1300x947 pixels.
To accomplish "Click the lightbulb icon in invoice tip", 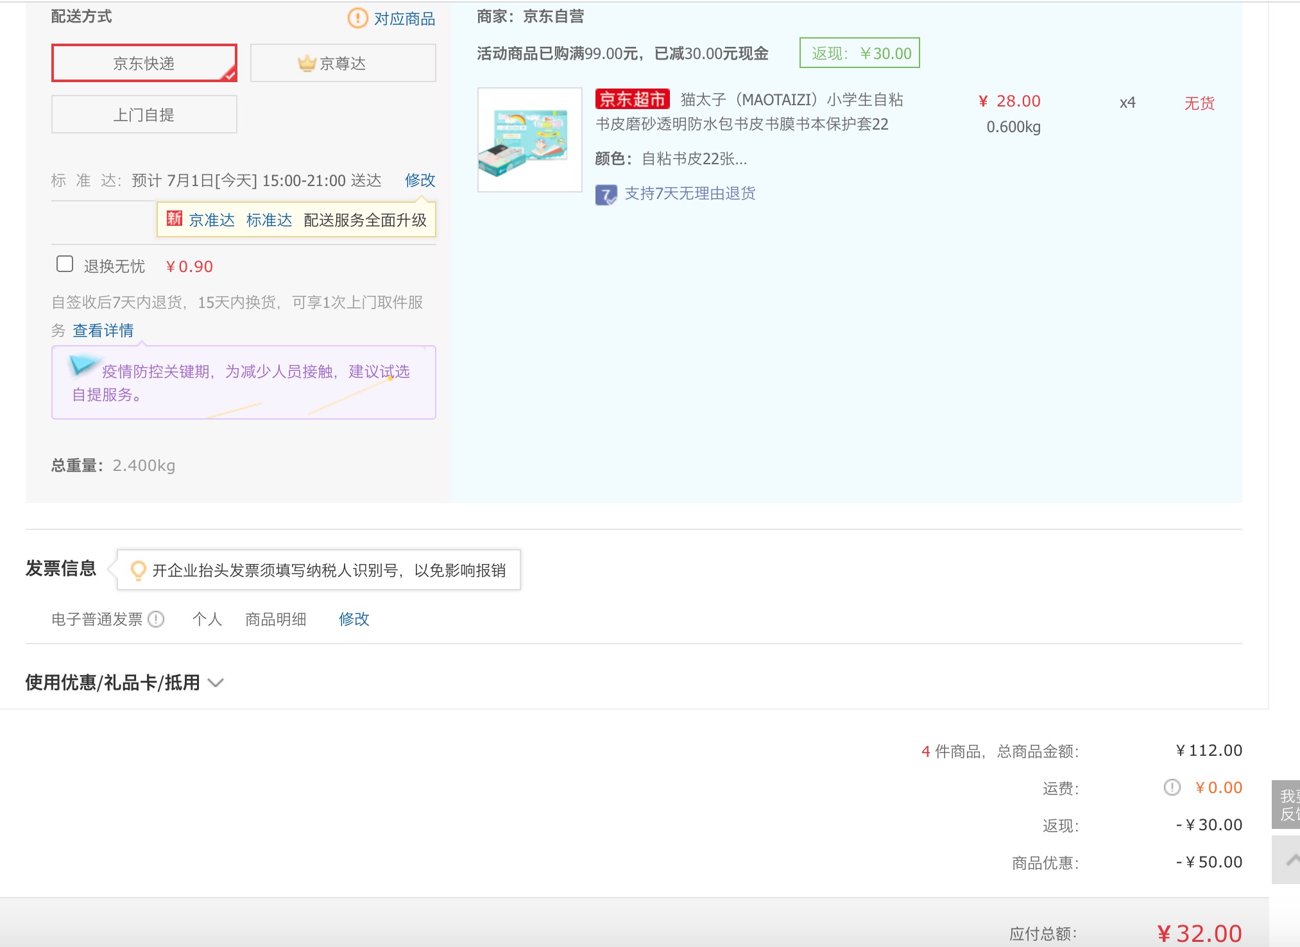I will tap(138, 570).
